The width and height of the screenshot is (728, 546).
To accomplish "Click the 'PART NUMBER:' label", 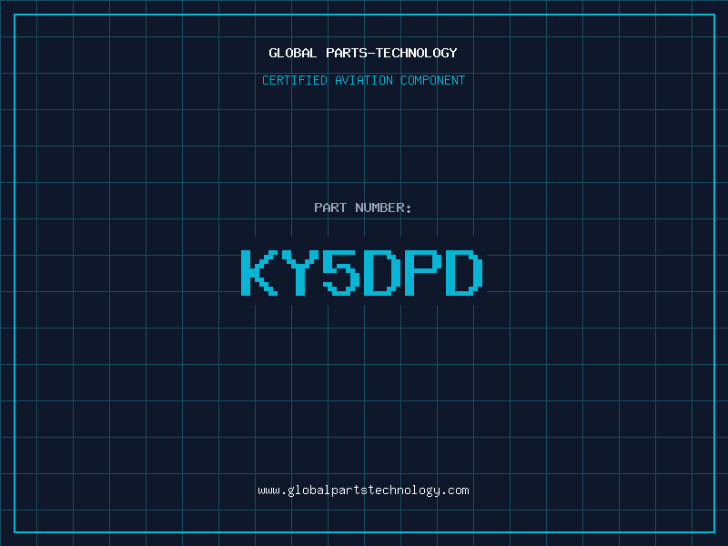I will pos(362,207).
